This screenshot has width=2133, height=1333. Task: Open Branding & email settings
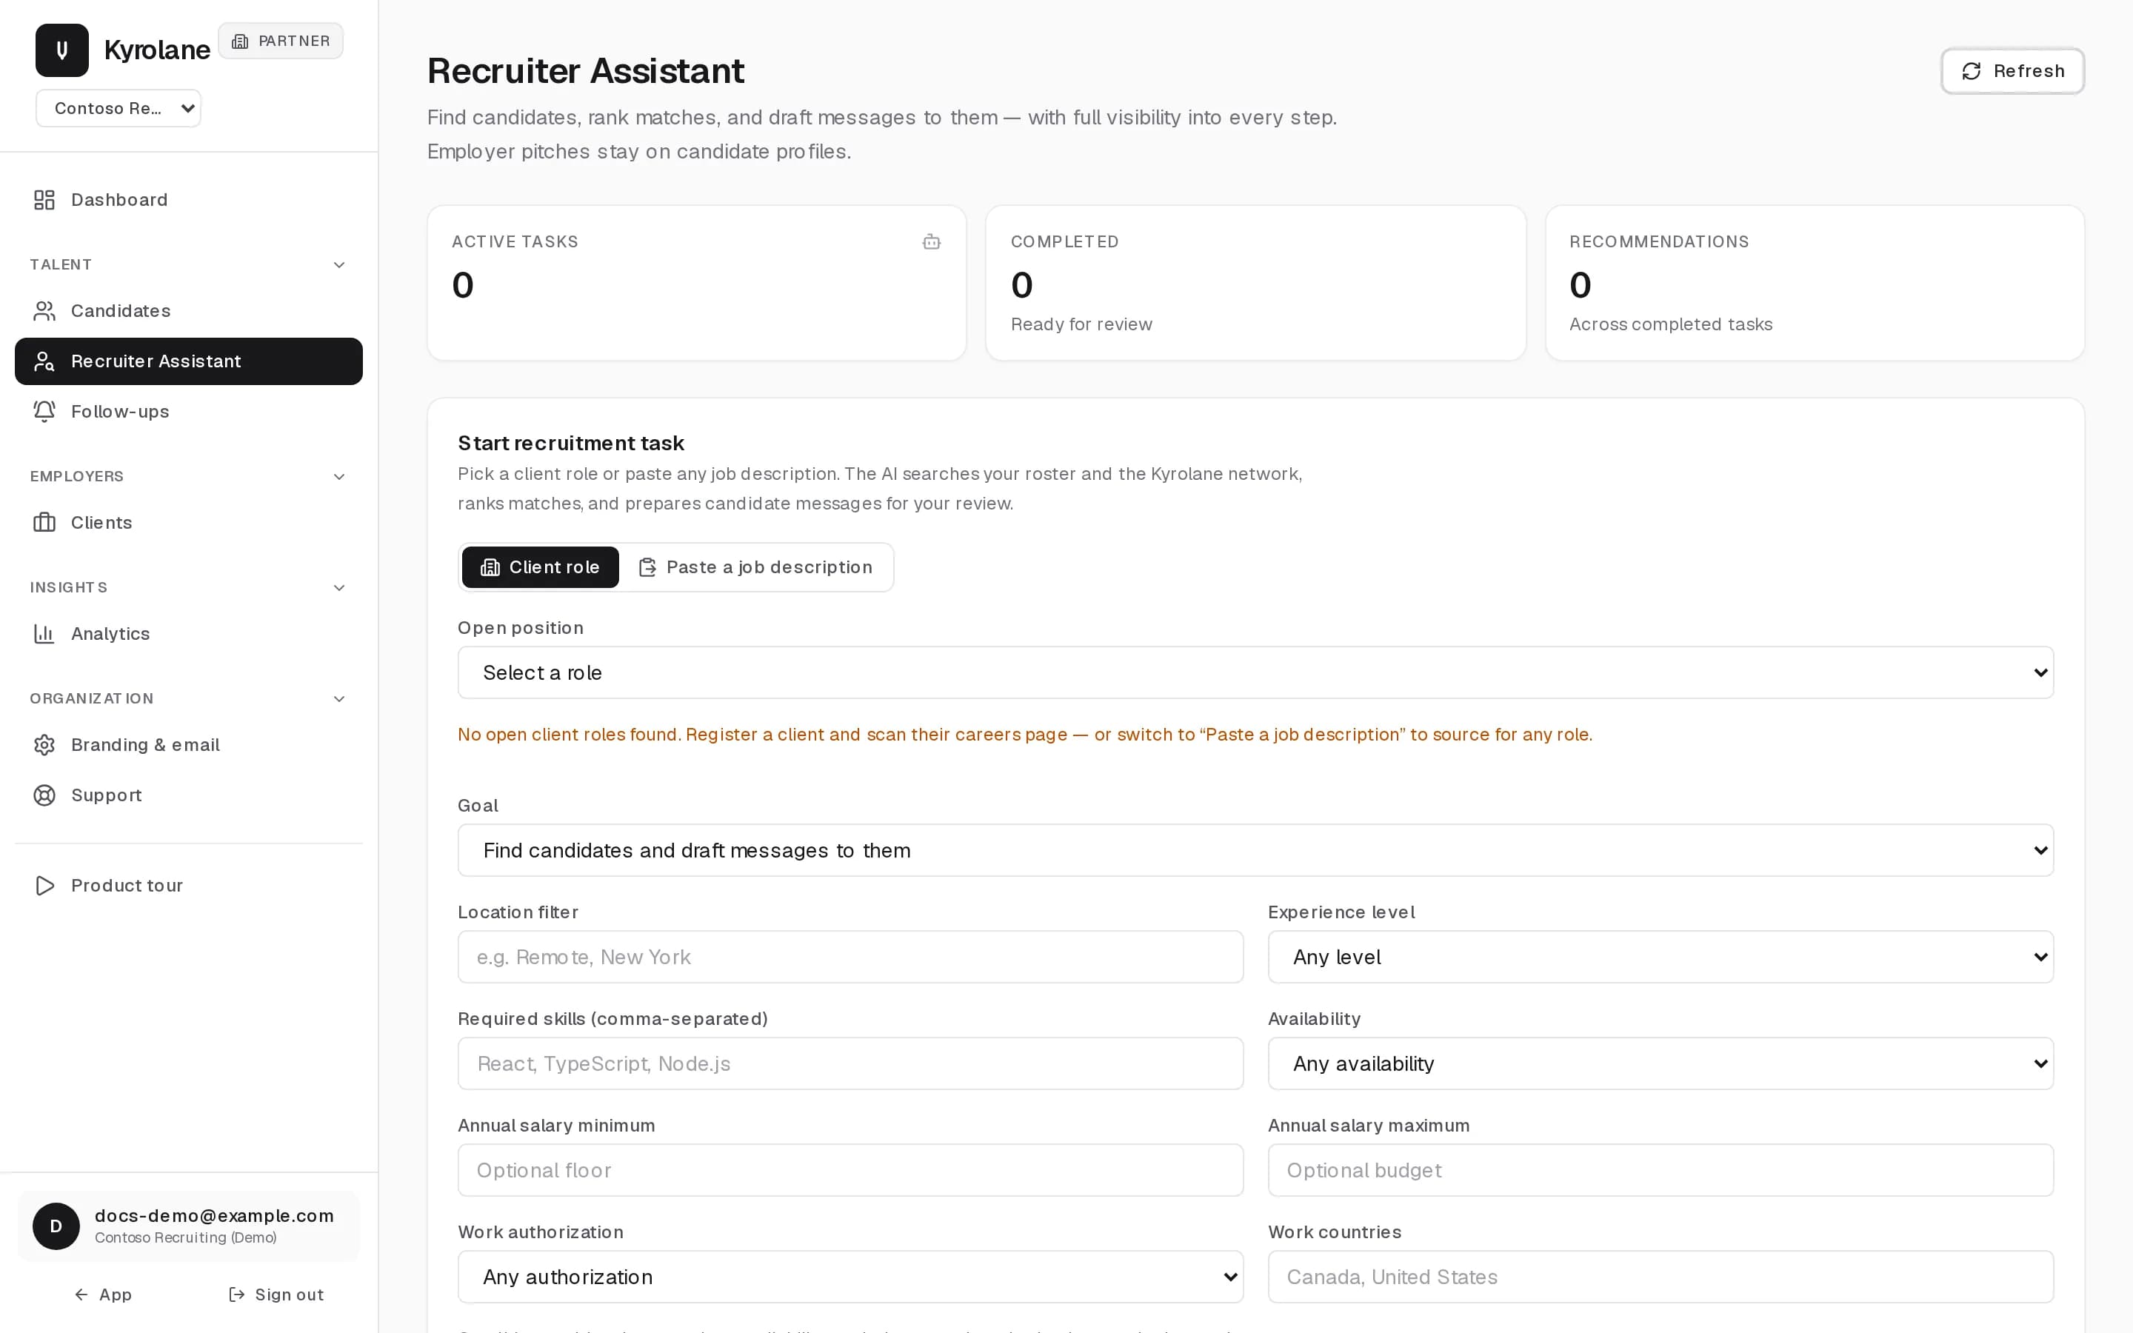[189, 745]
